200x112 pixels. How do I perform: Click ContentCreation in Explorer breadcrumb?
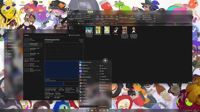[x=99, y=24]
